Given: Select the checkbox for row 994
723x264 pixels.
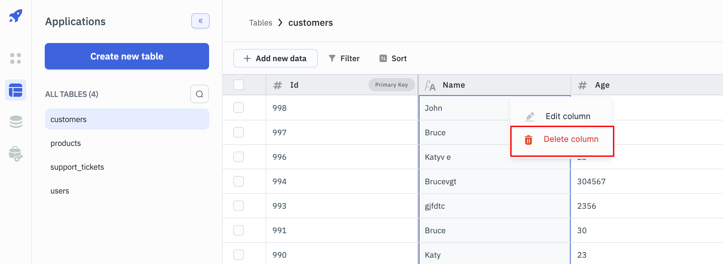Looking at the screenshot, I should click(239, 181).
